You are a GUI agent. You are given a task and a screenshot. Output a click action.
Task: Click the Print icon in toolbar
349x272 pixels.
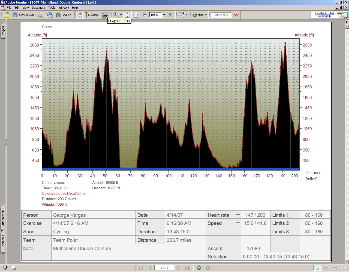pyautogui.click(x=41, y=15)
